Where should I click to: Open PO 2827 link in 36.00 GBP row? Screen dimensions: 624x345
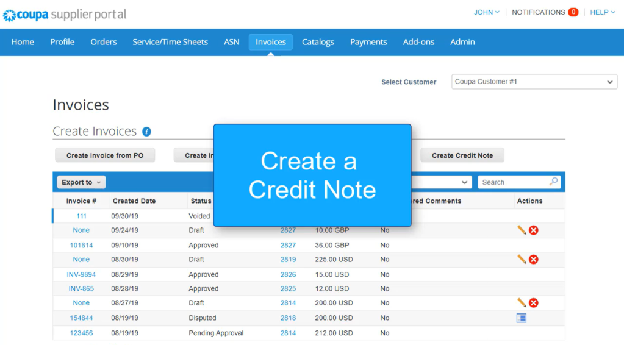click(288, 245)
